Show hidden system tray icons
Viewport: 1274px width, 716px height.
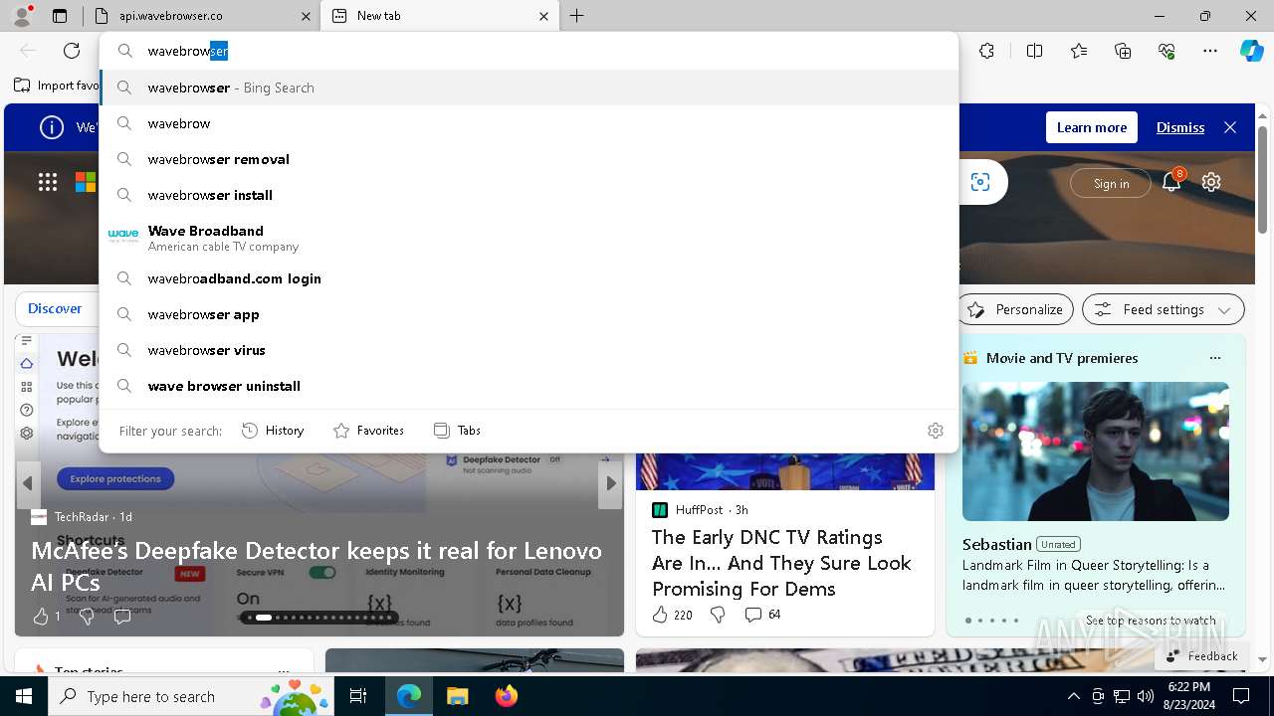(x=1073, y=696)
